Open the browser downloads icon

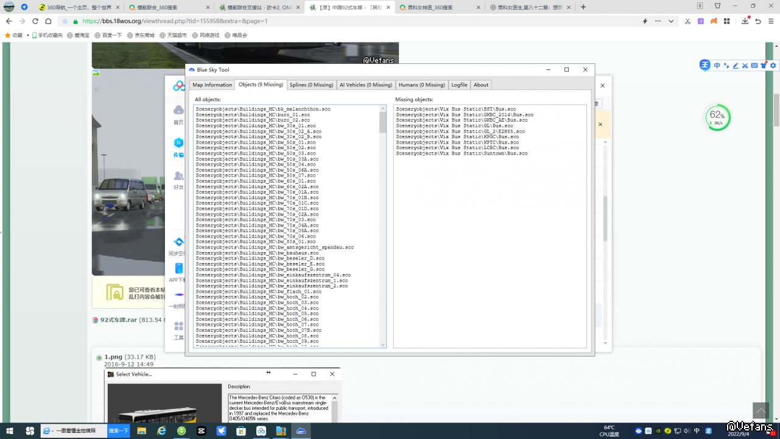coord(745,21)
